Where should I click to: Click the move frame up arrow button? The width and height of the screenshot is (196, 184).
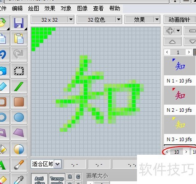click(173, 41)
